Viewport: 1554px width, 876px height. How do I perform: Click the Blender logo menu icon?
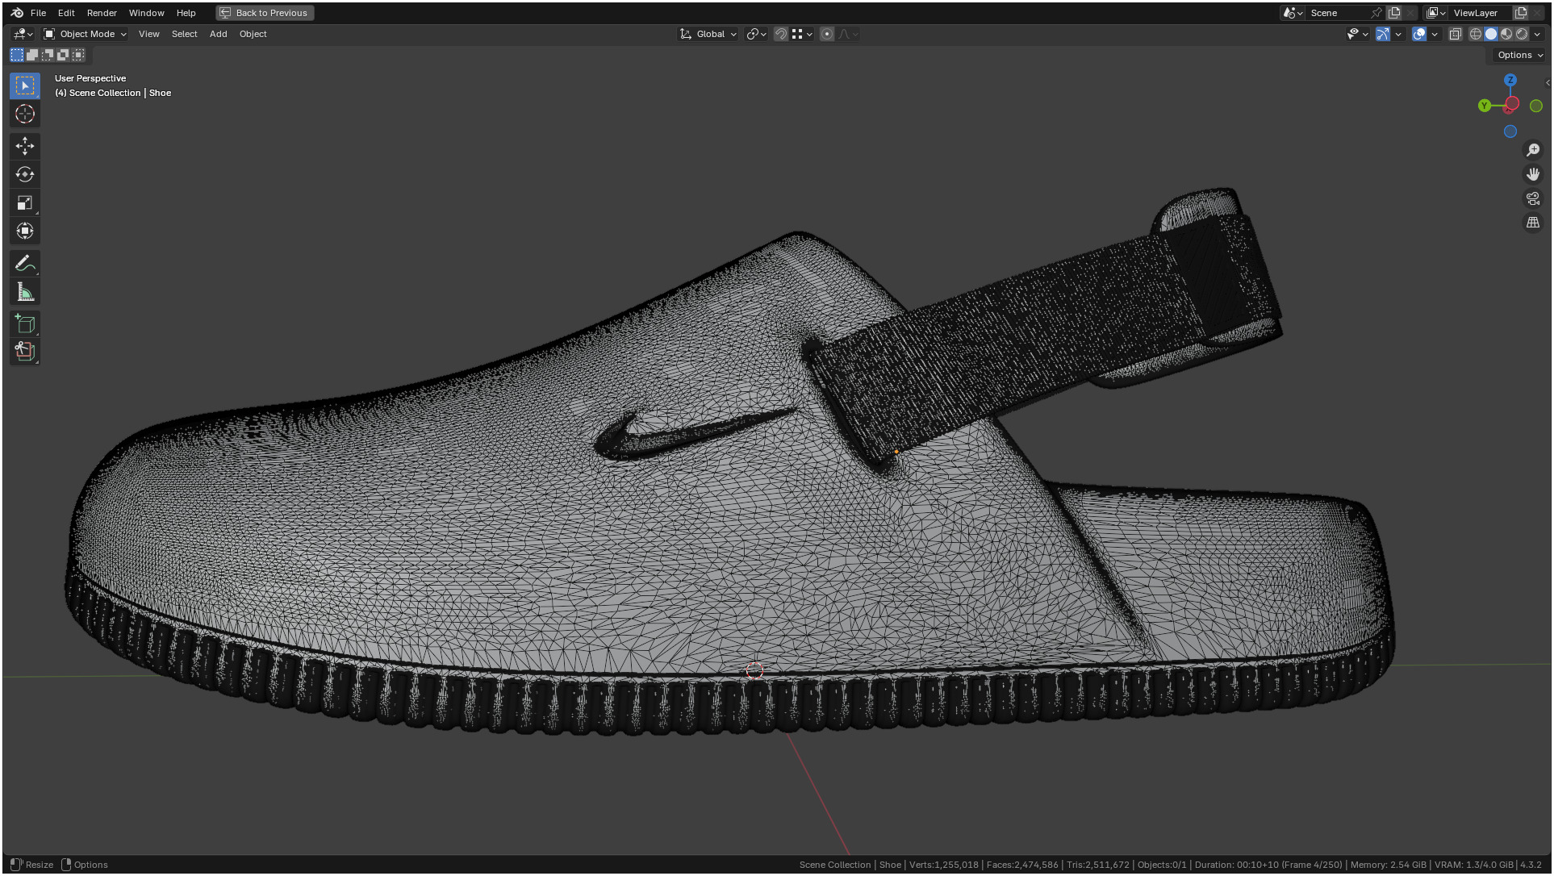(17, 13)
